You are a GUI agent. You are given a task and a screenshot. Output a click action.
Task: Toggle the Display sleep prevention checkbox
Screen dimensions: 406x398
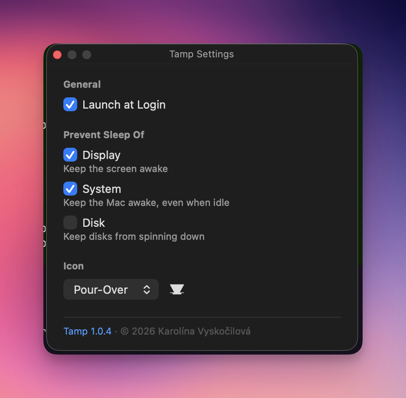click(70, 155)
